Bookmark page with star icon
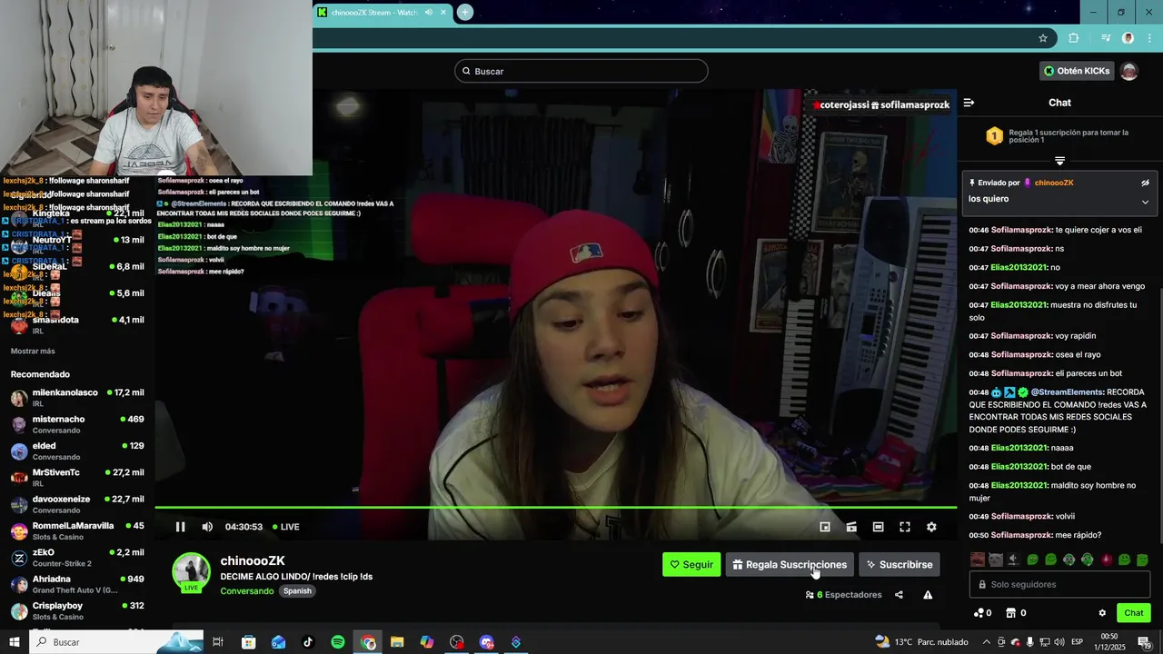 (1043, 38)
